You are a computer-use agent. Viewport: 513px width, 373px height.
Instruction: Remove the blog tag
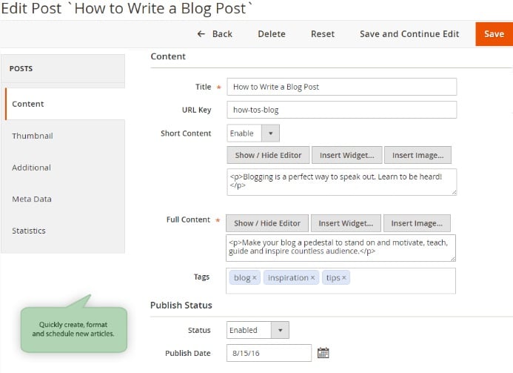(254, 277)
